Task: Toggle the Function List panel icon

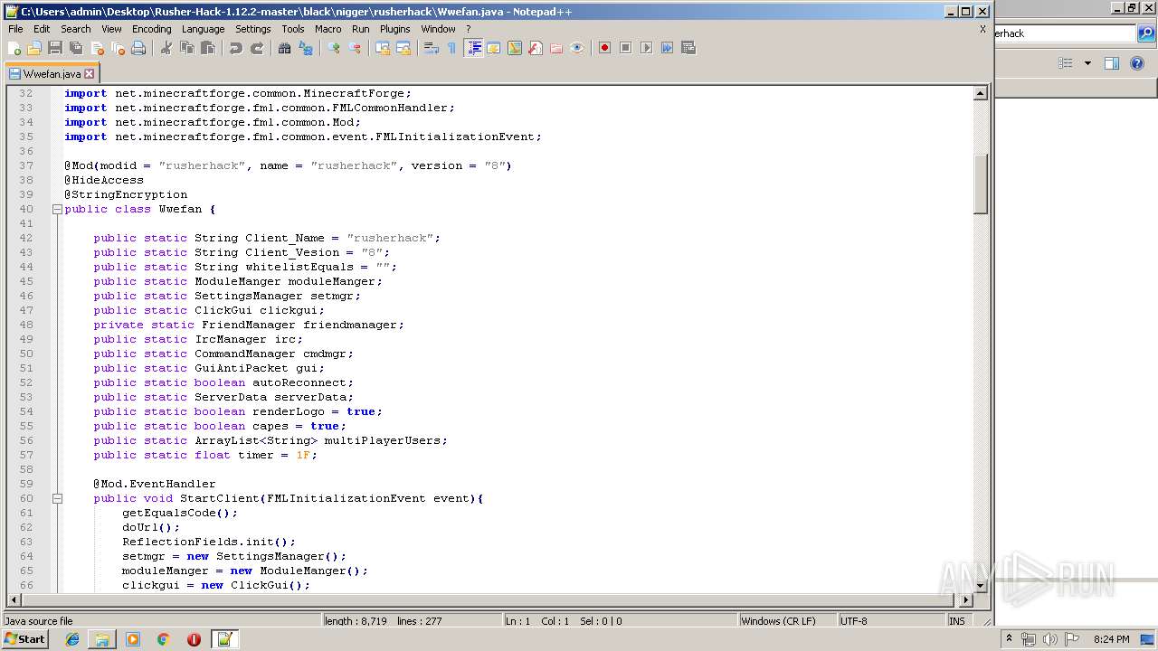Action: click(x=536, y=48)
